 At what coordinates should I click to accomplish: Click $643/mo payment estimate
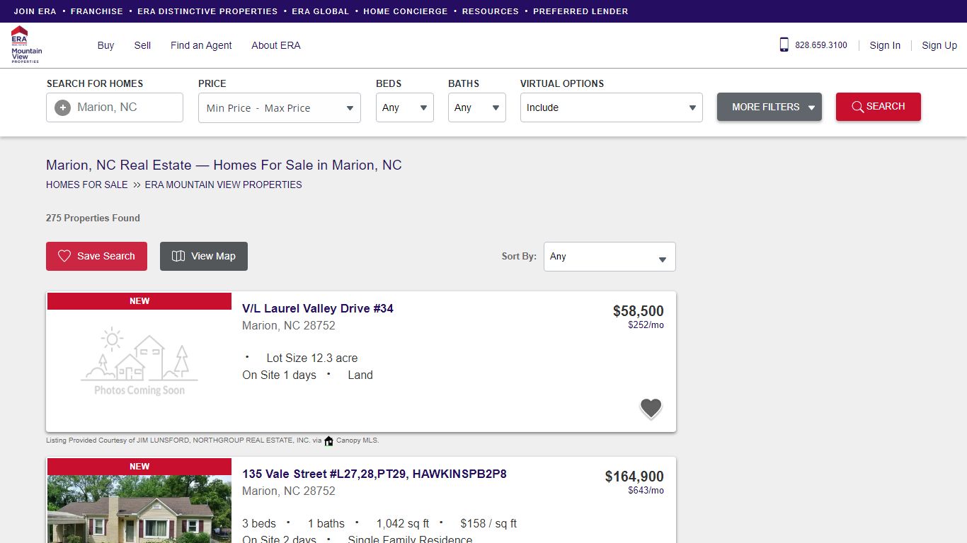coord(646,491)
